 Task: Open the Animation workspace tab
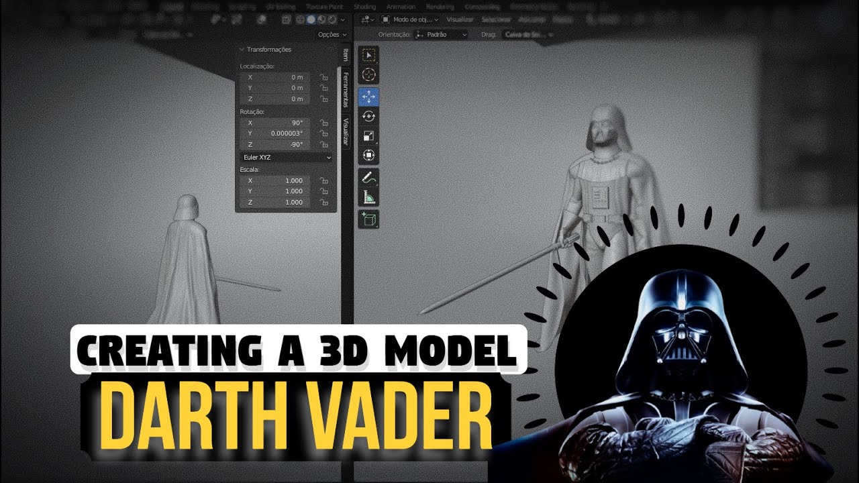pos(401,7)
